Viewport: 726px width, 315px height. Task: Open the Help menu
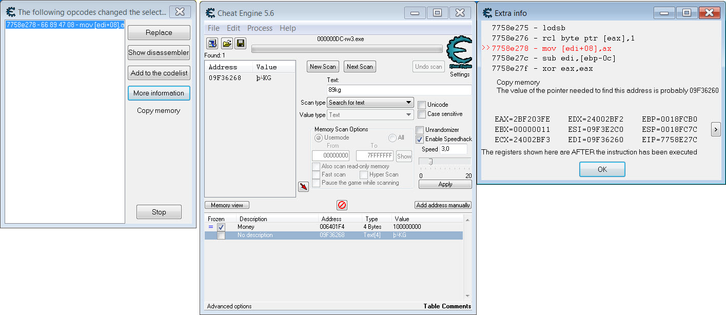click(x=288, y=28)
